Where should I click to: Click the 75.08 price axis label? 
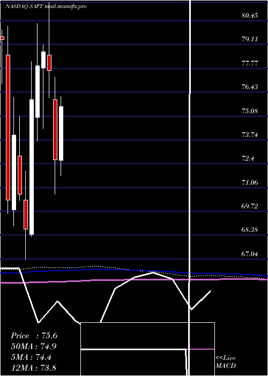[x=250, y=111]
